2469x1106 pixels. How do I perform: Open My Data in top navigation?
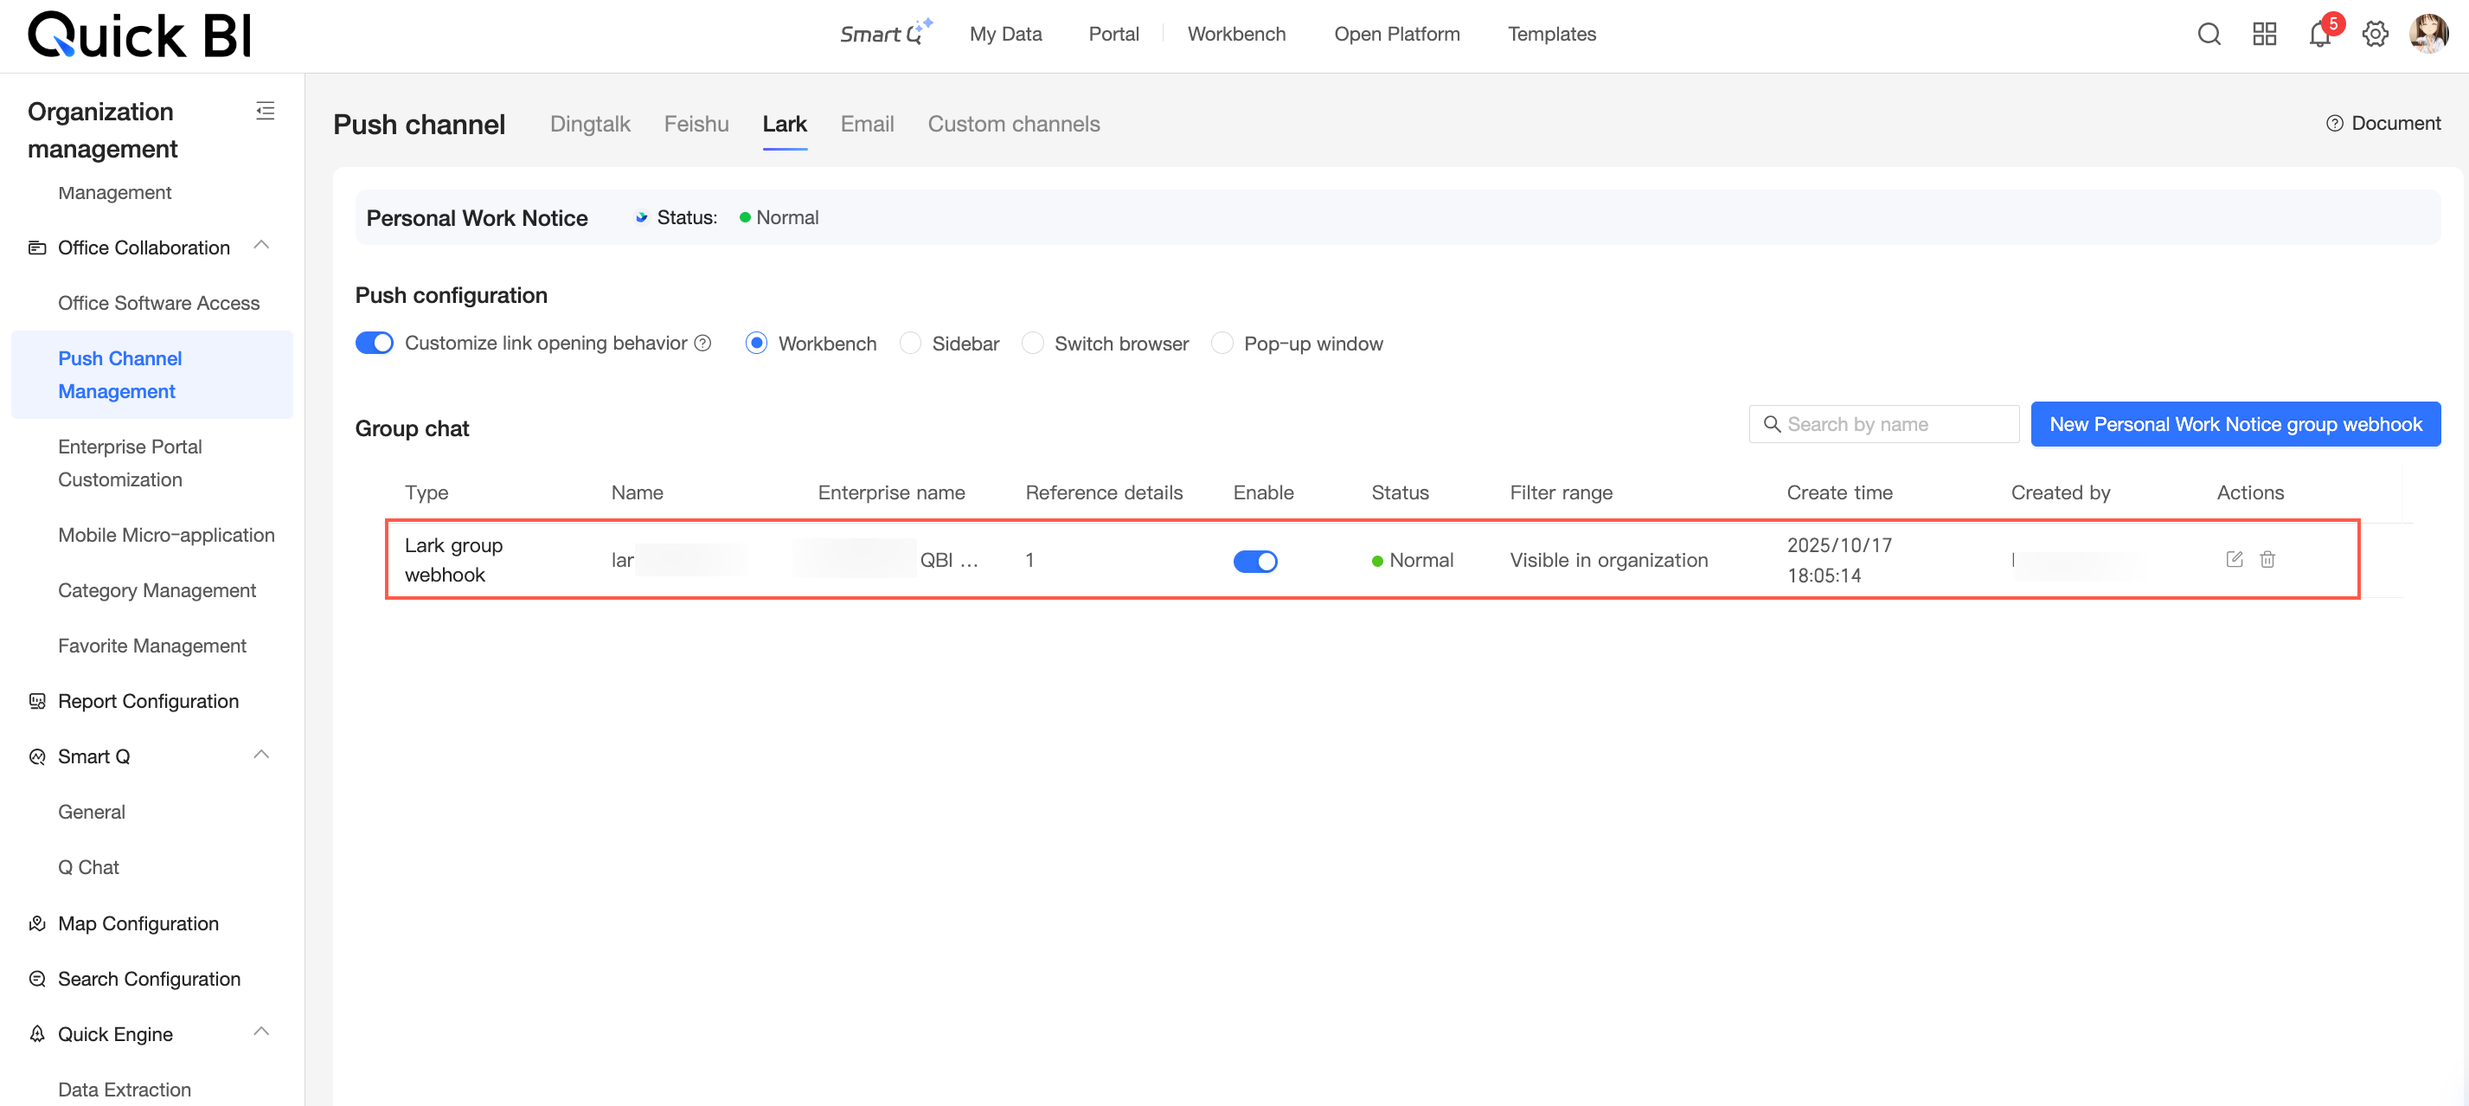pos(1005,35)
